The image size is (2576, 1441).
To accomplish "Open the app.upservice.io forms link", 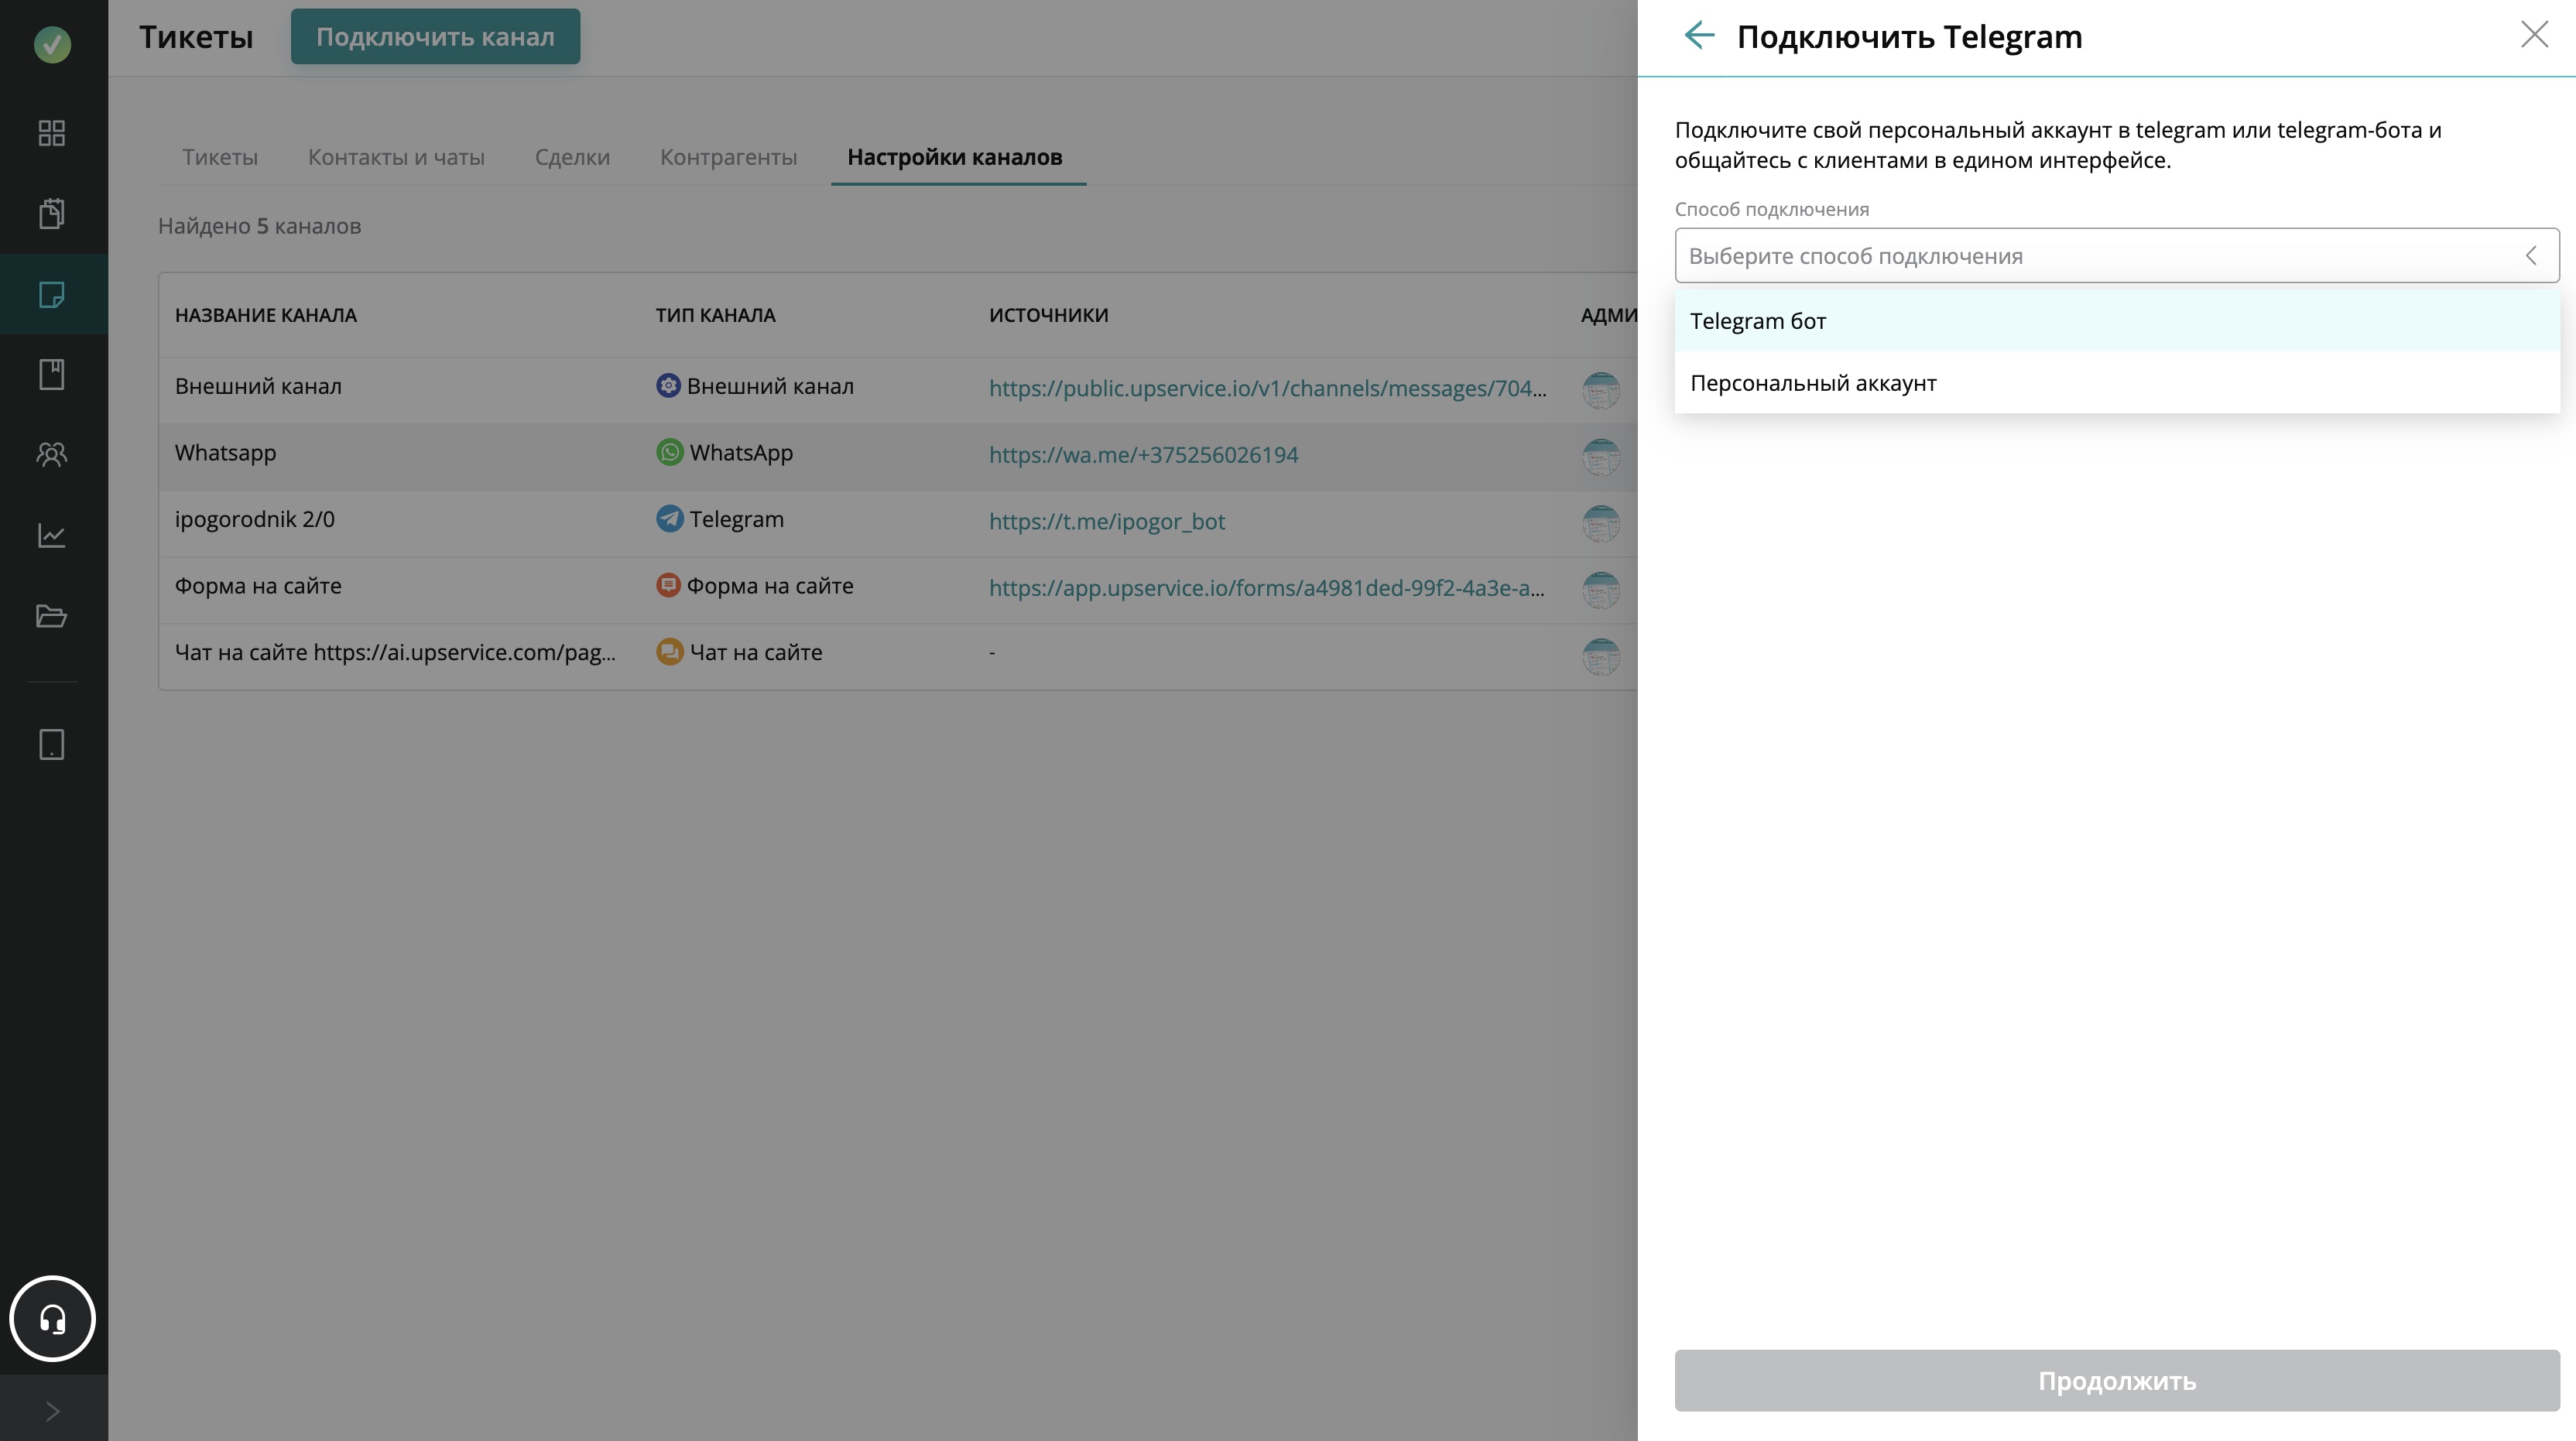I will pyautogui.click(x=1267, y=588).
